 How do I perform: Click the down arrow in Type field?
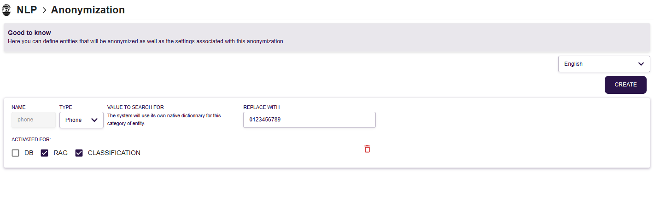pyautogui.click(x=94, y=120)
